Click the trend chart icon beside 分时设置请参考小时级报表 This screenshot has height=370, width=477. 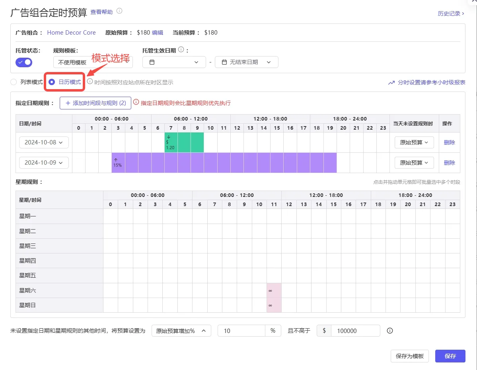coord(391,82)
